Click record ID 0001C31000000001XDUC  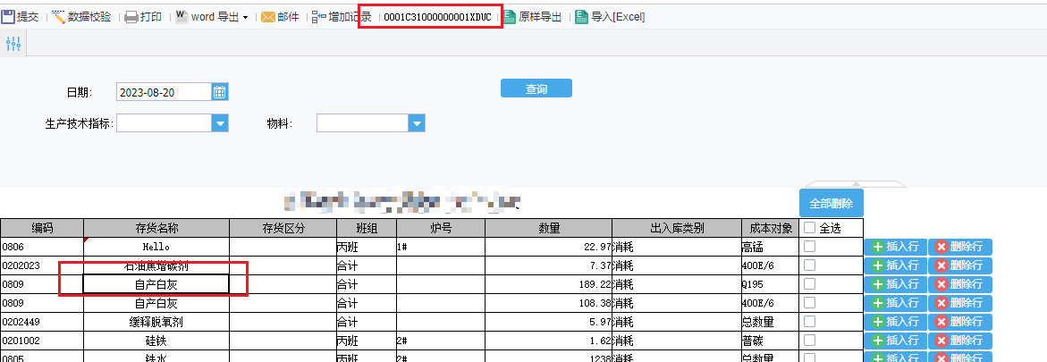437,17
